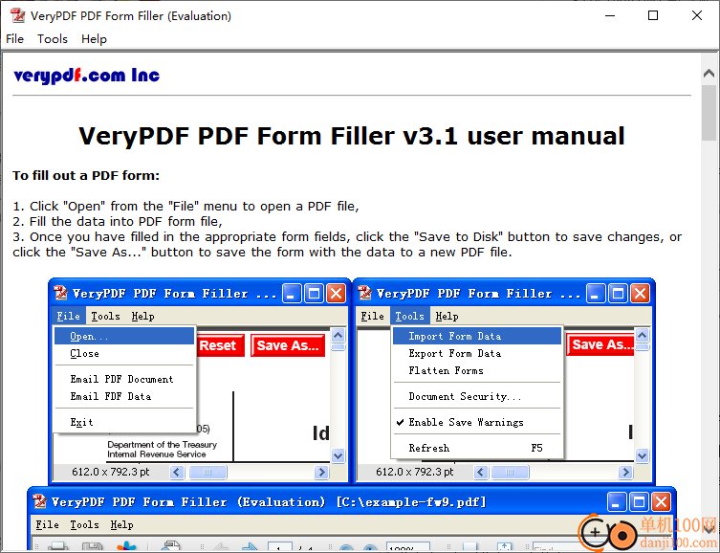Image resolution: width=720 pixels, height=553 pixels.
Task: Click highlighted Tools menu in right screenshot
Action: pos(409,316)
